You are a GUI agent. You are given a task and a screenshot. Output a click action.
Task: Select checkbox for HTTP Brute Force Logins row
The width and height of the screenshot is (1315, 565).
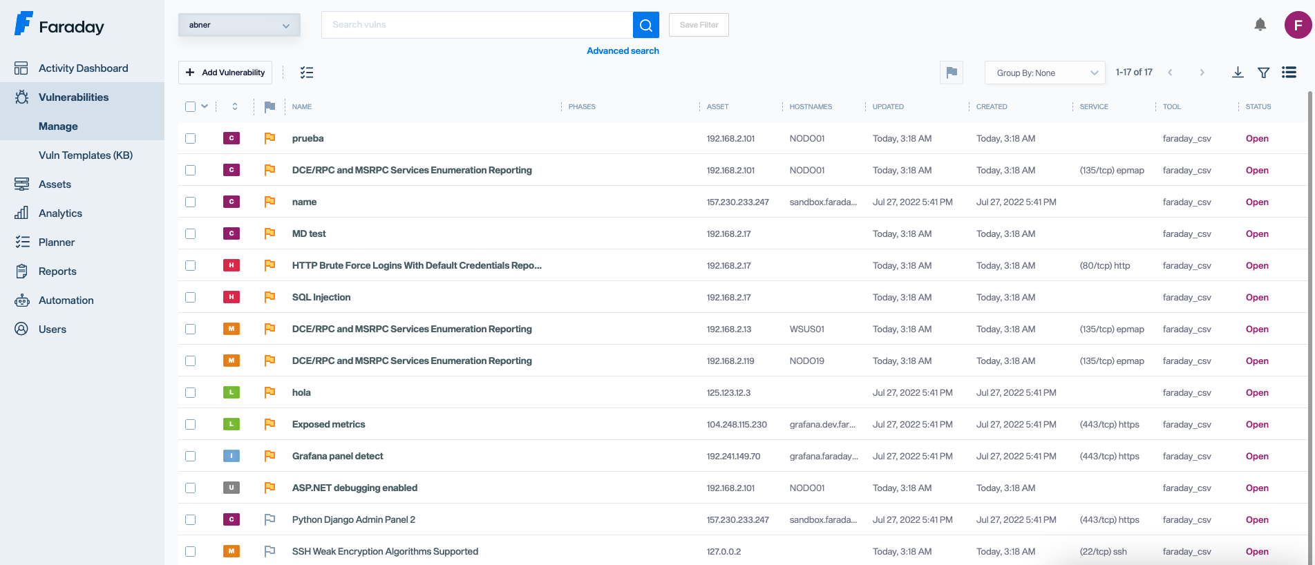click(x=190, y=265)
